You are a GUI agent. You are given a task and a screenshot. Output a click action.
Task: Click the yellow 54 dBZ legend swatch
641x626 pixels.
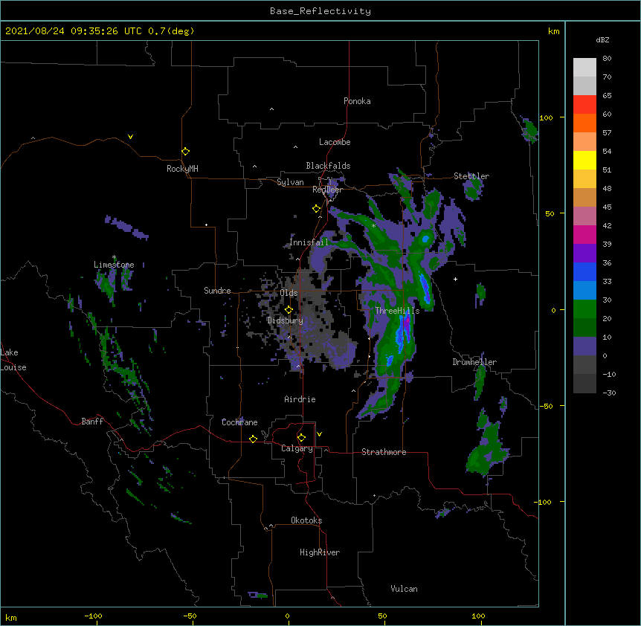(584, 160)
